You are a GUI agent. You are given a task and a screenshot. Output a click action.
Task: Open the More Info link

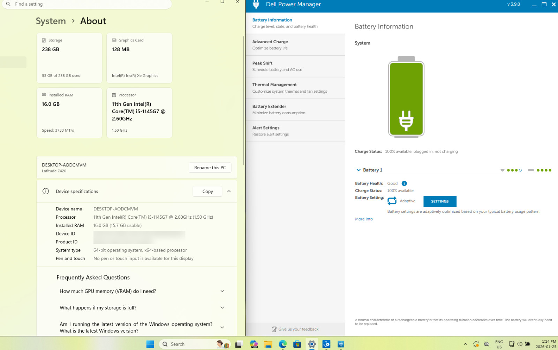pyautogui.click(x=364, y=219)
